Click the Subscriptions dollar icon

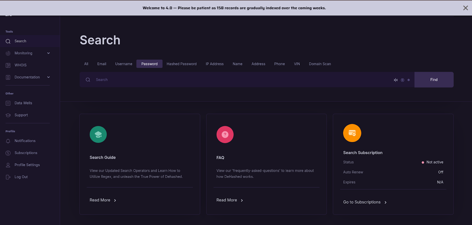click(8, 153)
